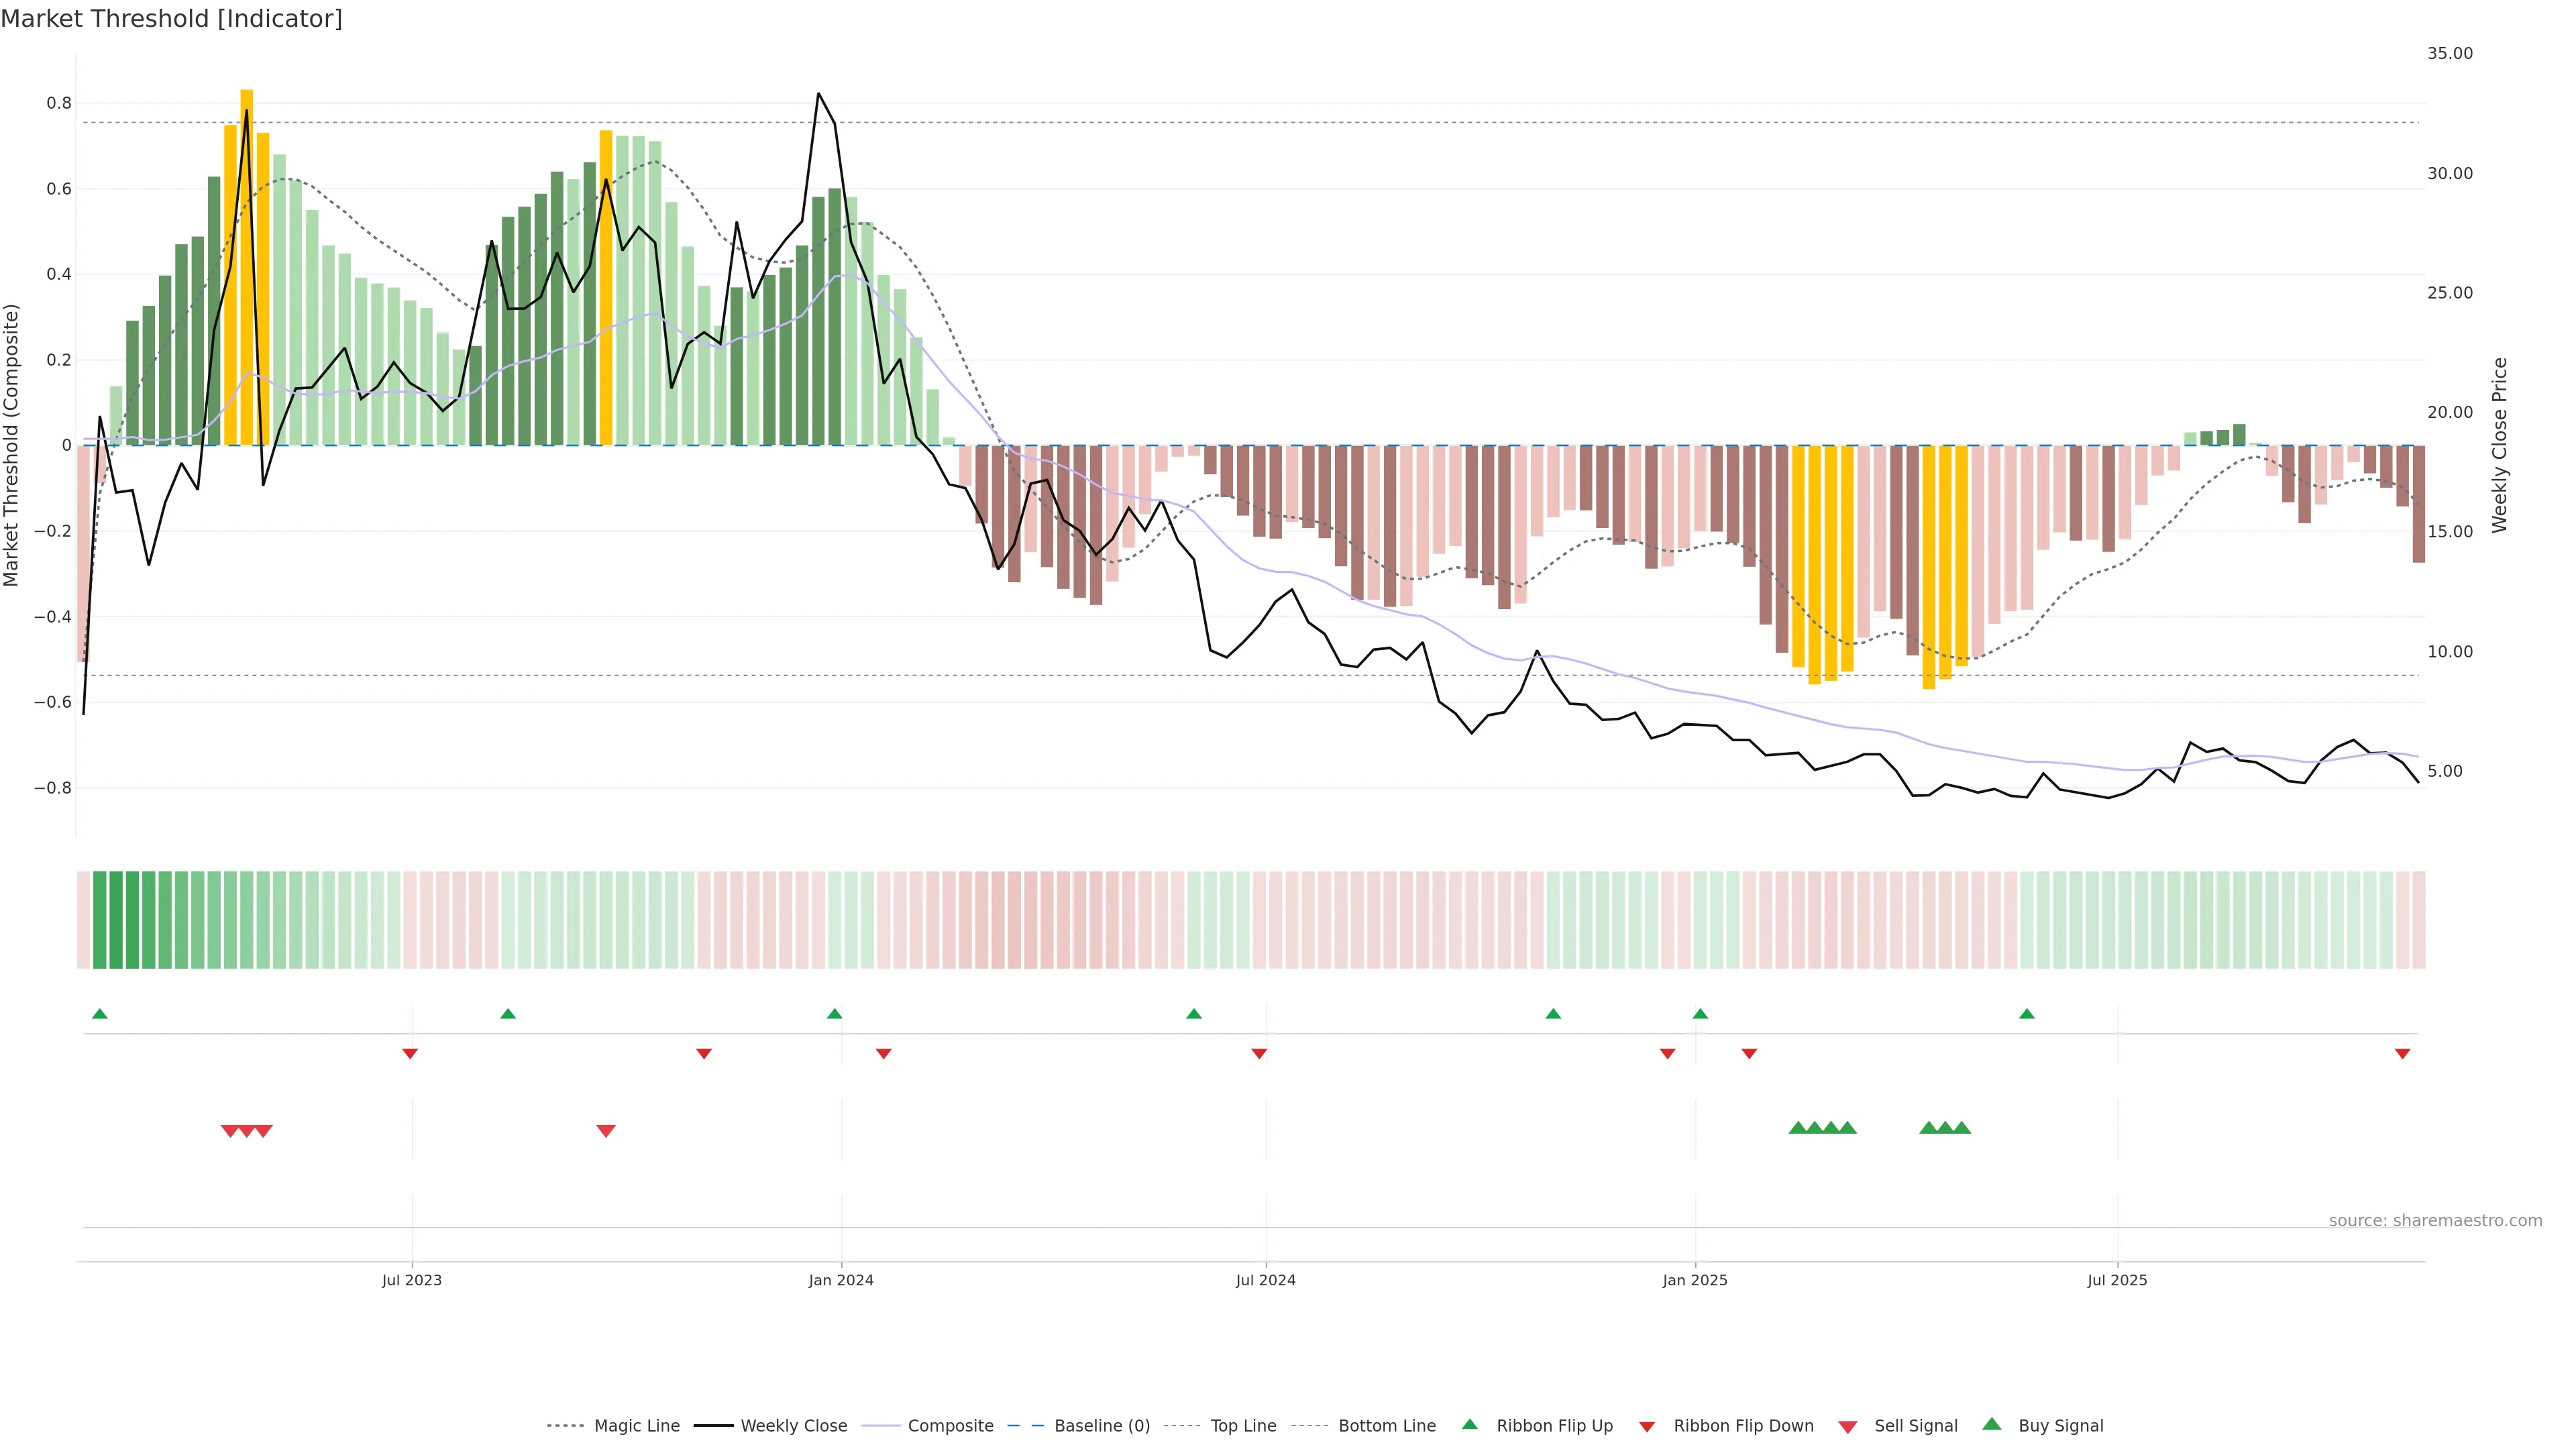Click the Sell Signal legend red triangle

point(1848,1427)
